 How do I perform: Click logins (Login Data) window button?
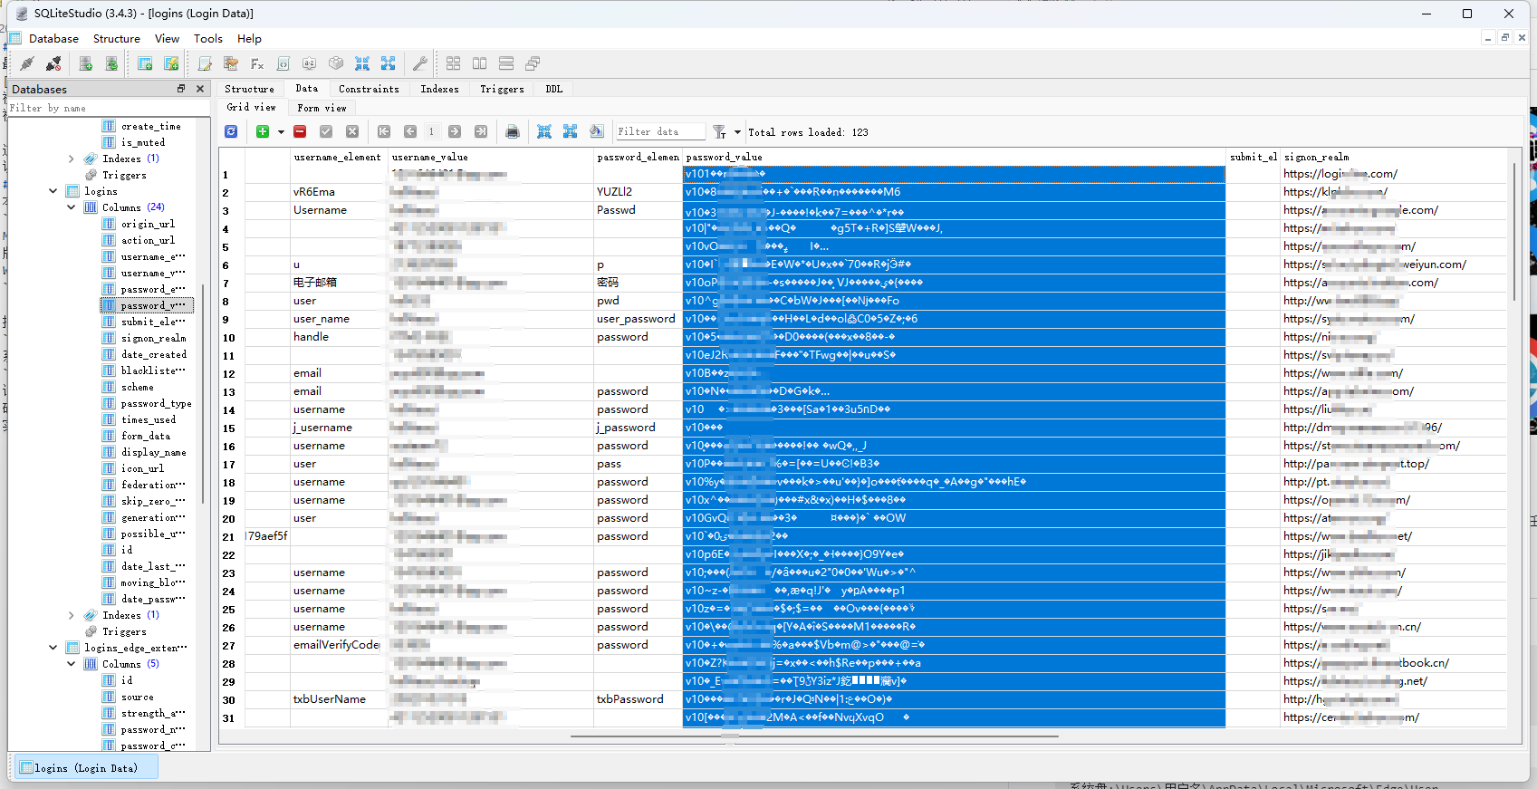87,768
